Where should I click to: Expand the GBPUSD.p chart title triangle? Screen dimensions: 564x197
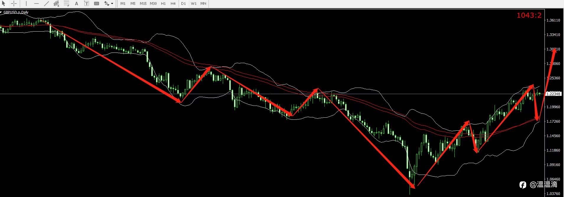point(1,12)
